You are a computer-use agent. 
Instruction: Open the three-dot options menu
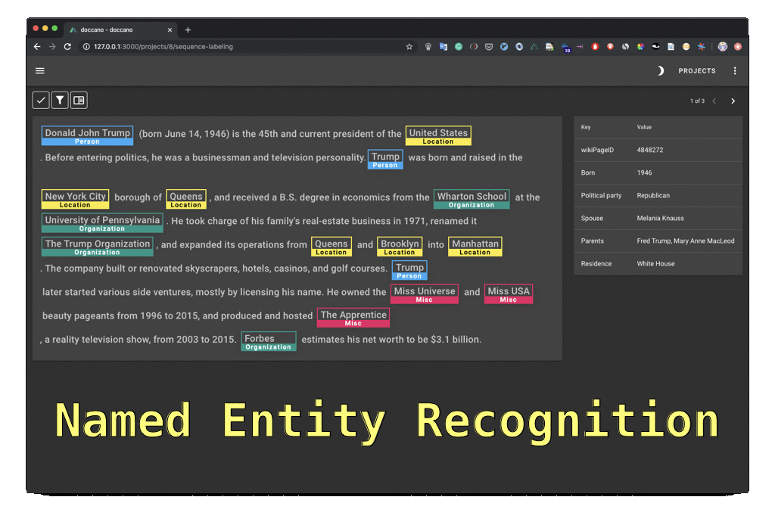pyautogui.click(x=735, y=70)
